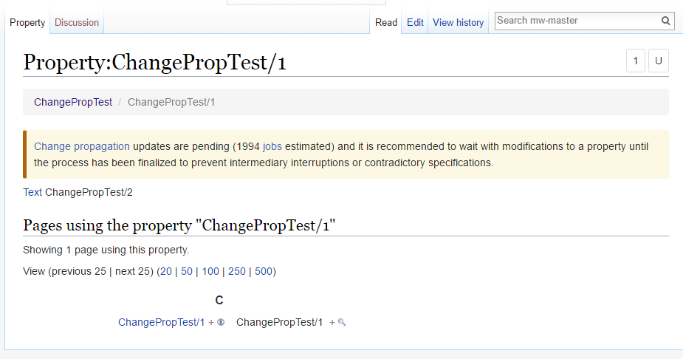Open the Change propagation link
Image resolution: width=683 pixels, height=359 pixels.
click(82, 146)
